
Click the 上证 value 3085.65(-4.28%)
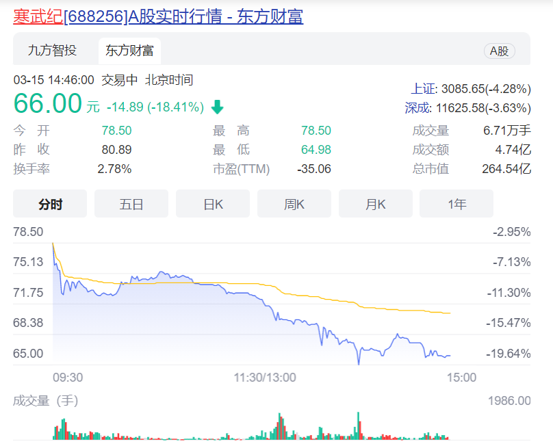(x=486, y=88)
